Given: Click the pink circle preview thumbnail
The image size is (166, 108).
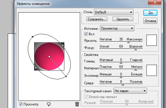Looking at the screenshot, I should pyautogui.click(x=49, y=56).
